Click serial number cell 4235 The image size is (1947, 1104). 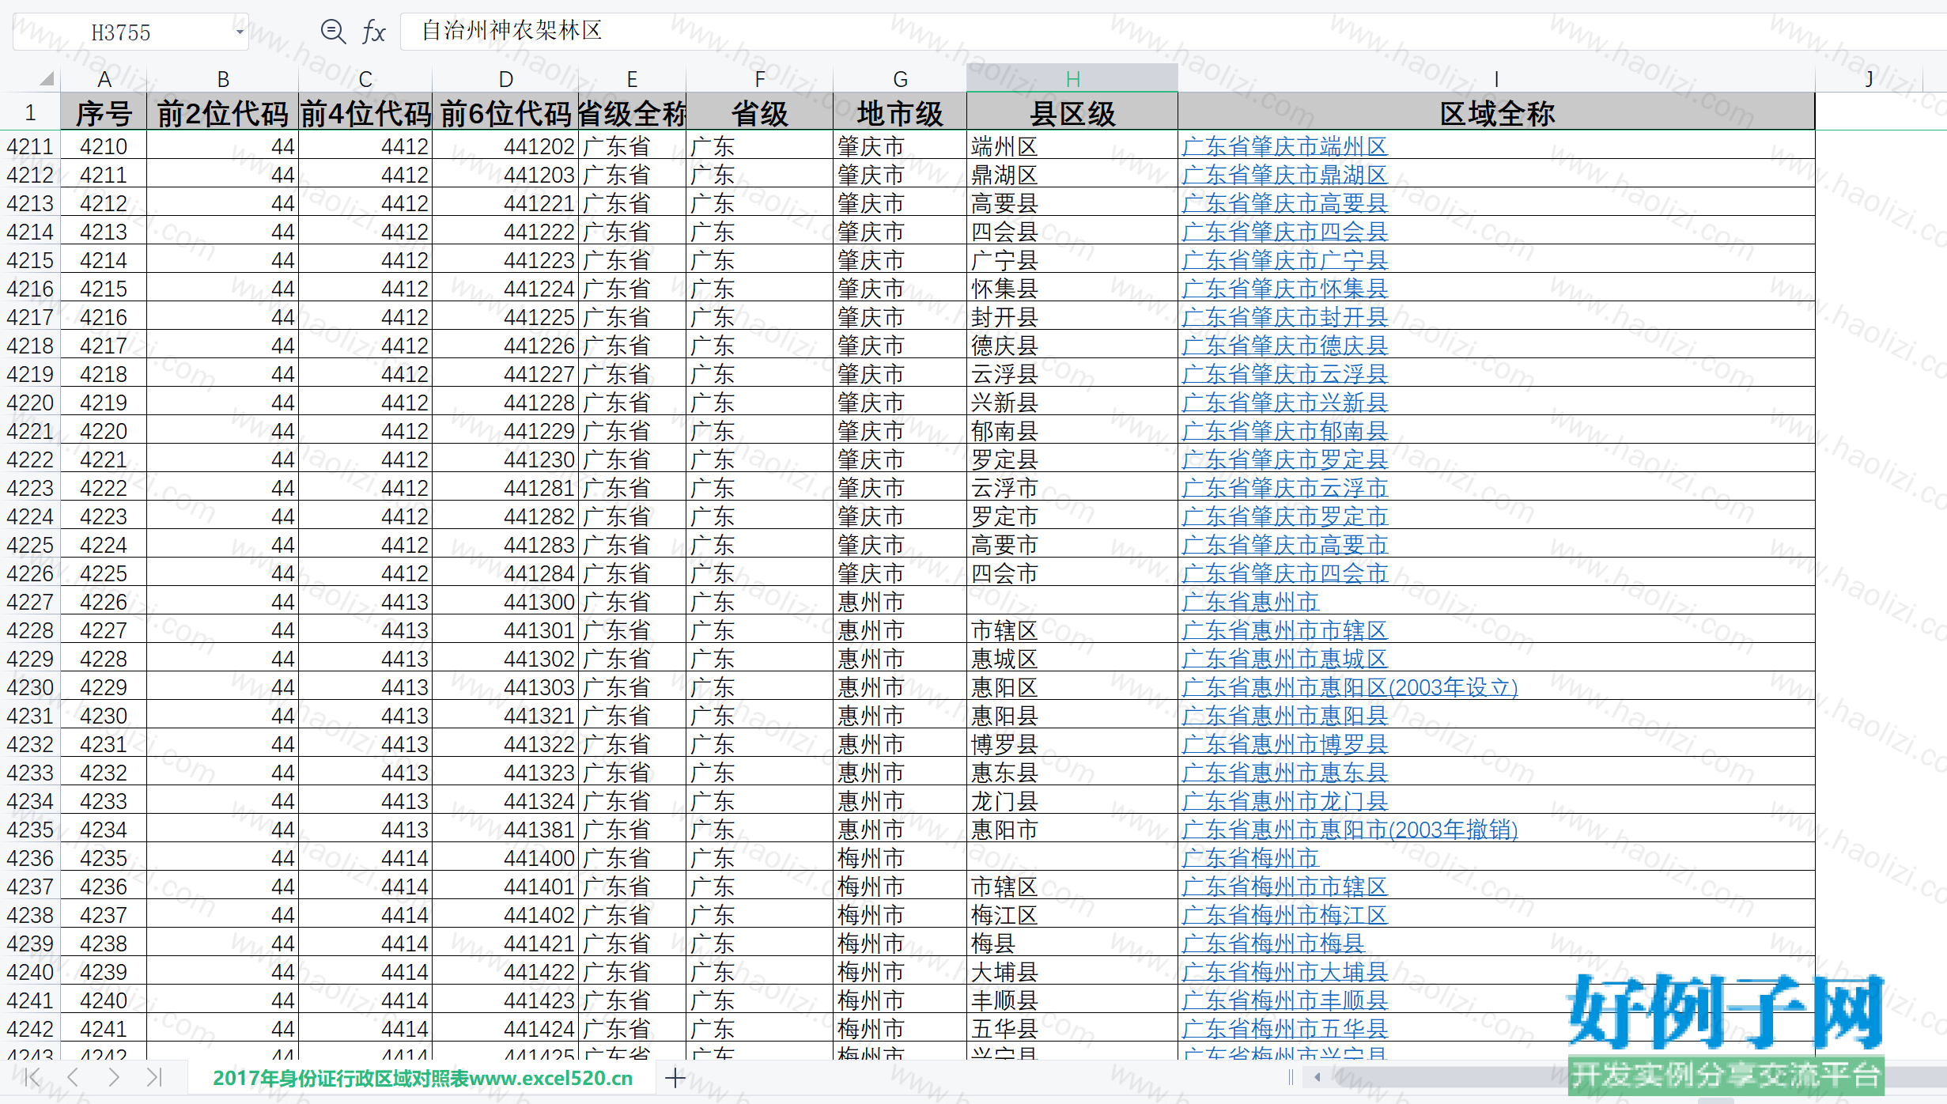pos(104,858)
